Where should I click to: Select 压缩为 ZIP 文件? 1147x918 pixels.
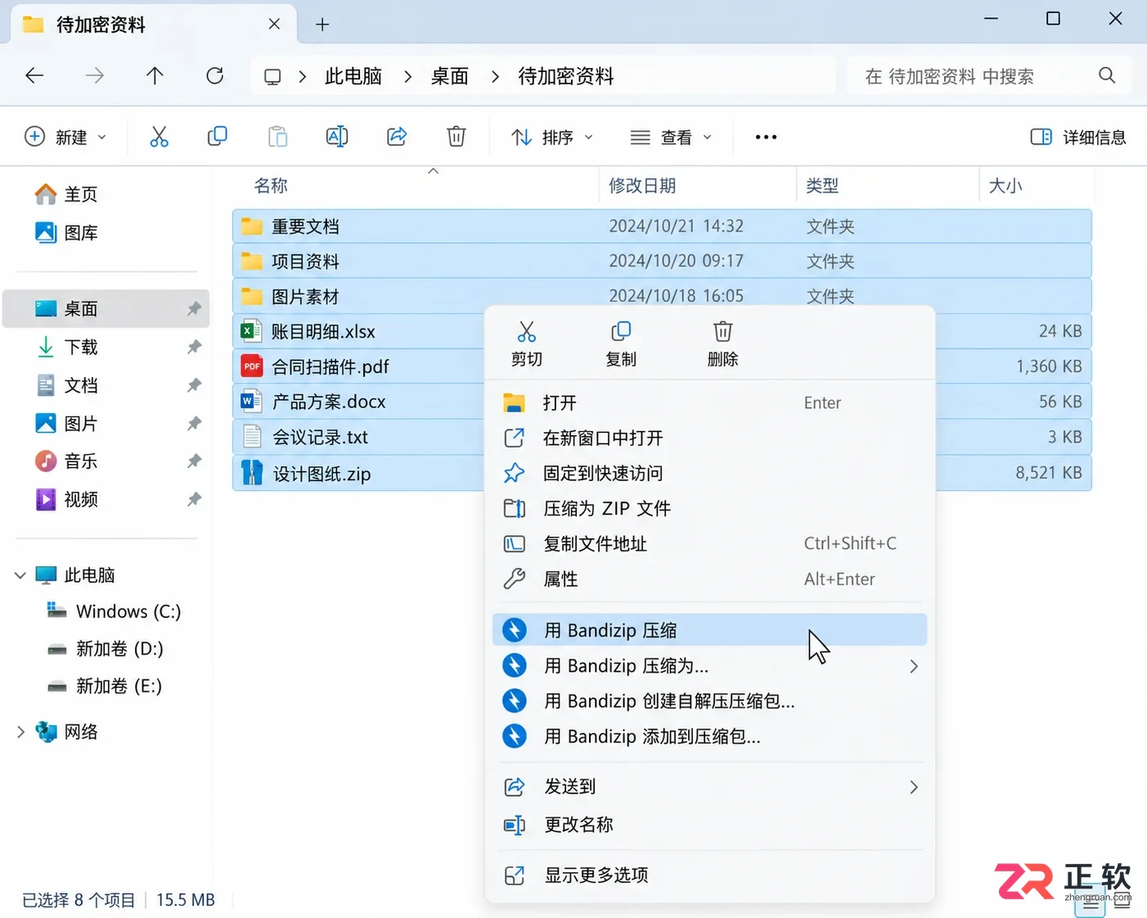click(709, 508)
